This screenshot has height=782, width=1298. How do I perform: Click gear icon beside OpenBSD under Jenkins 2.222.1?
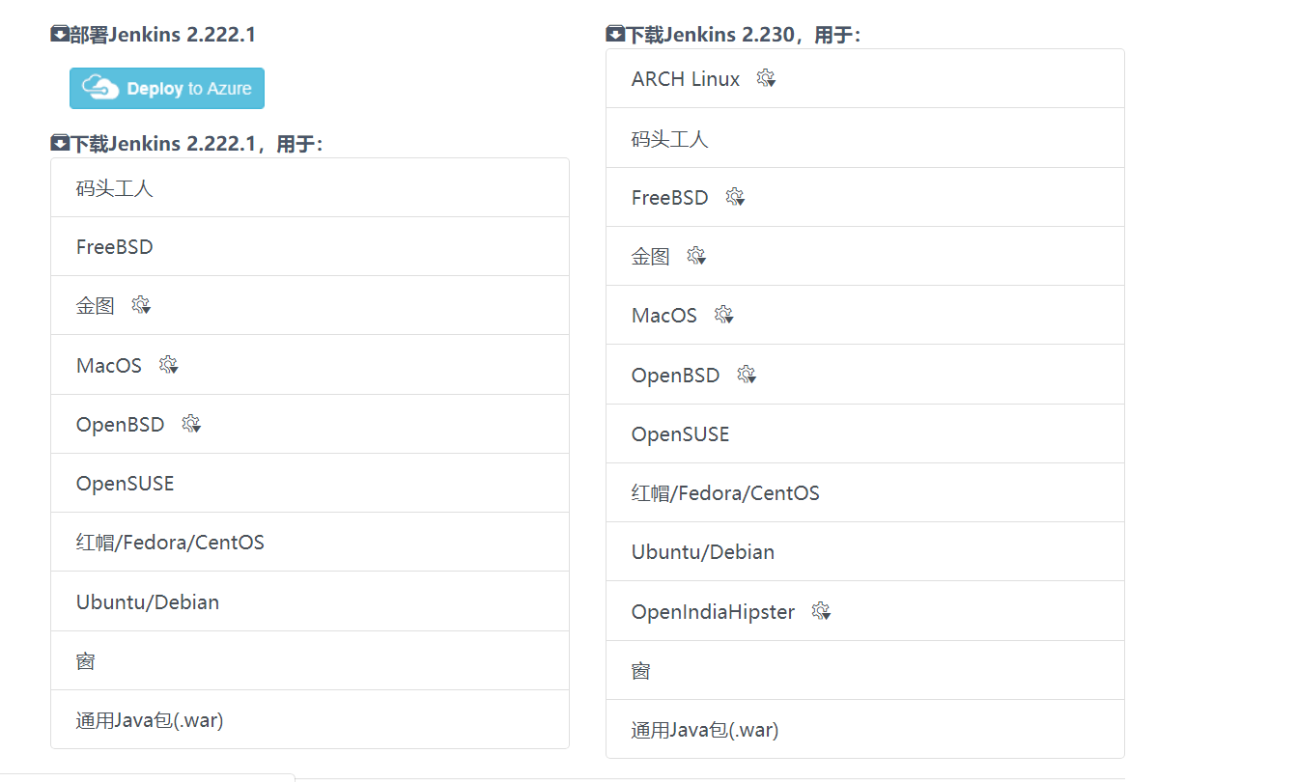(x=191, y=424)
